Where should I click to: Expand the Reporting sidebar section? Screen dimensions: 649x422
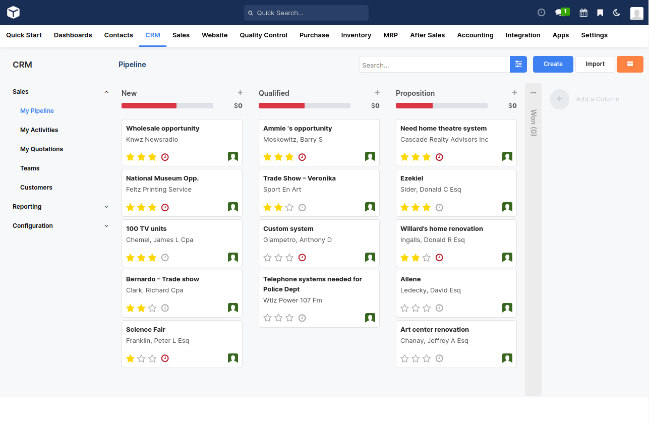coord(106,207)
